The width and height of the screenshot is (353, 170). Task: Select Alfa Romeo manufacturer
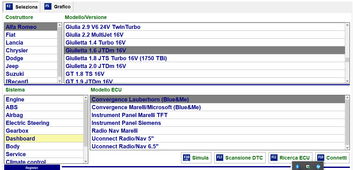[x=31, y=27]
